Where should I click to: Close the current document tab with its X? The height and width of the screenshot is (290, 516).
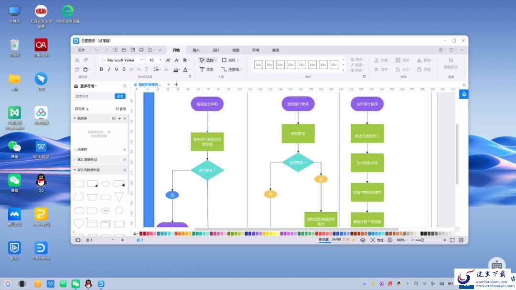tap(169, 84)
